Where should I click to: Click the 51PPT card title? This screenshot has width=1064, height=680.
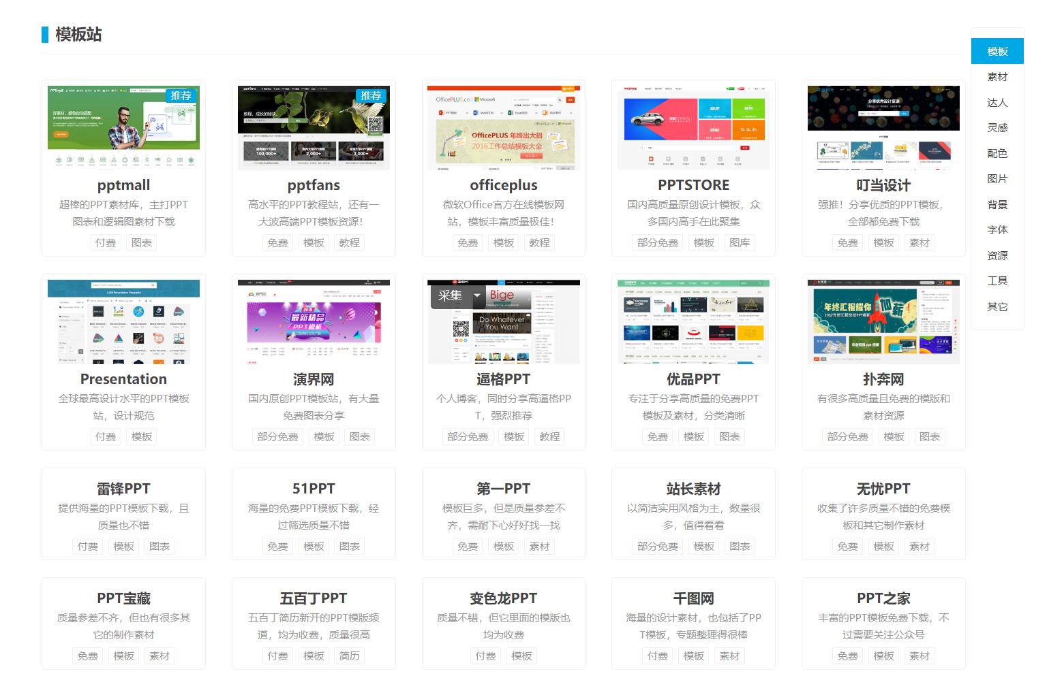click(314, 489)
